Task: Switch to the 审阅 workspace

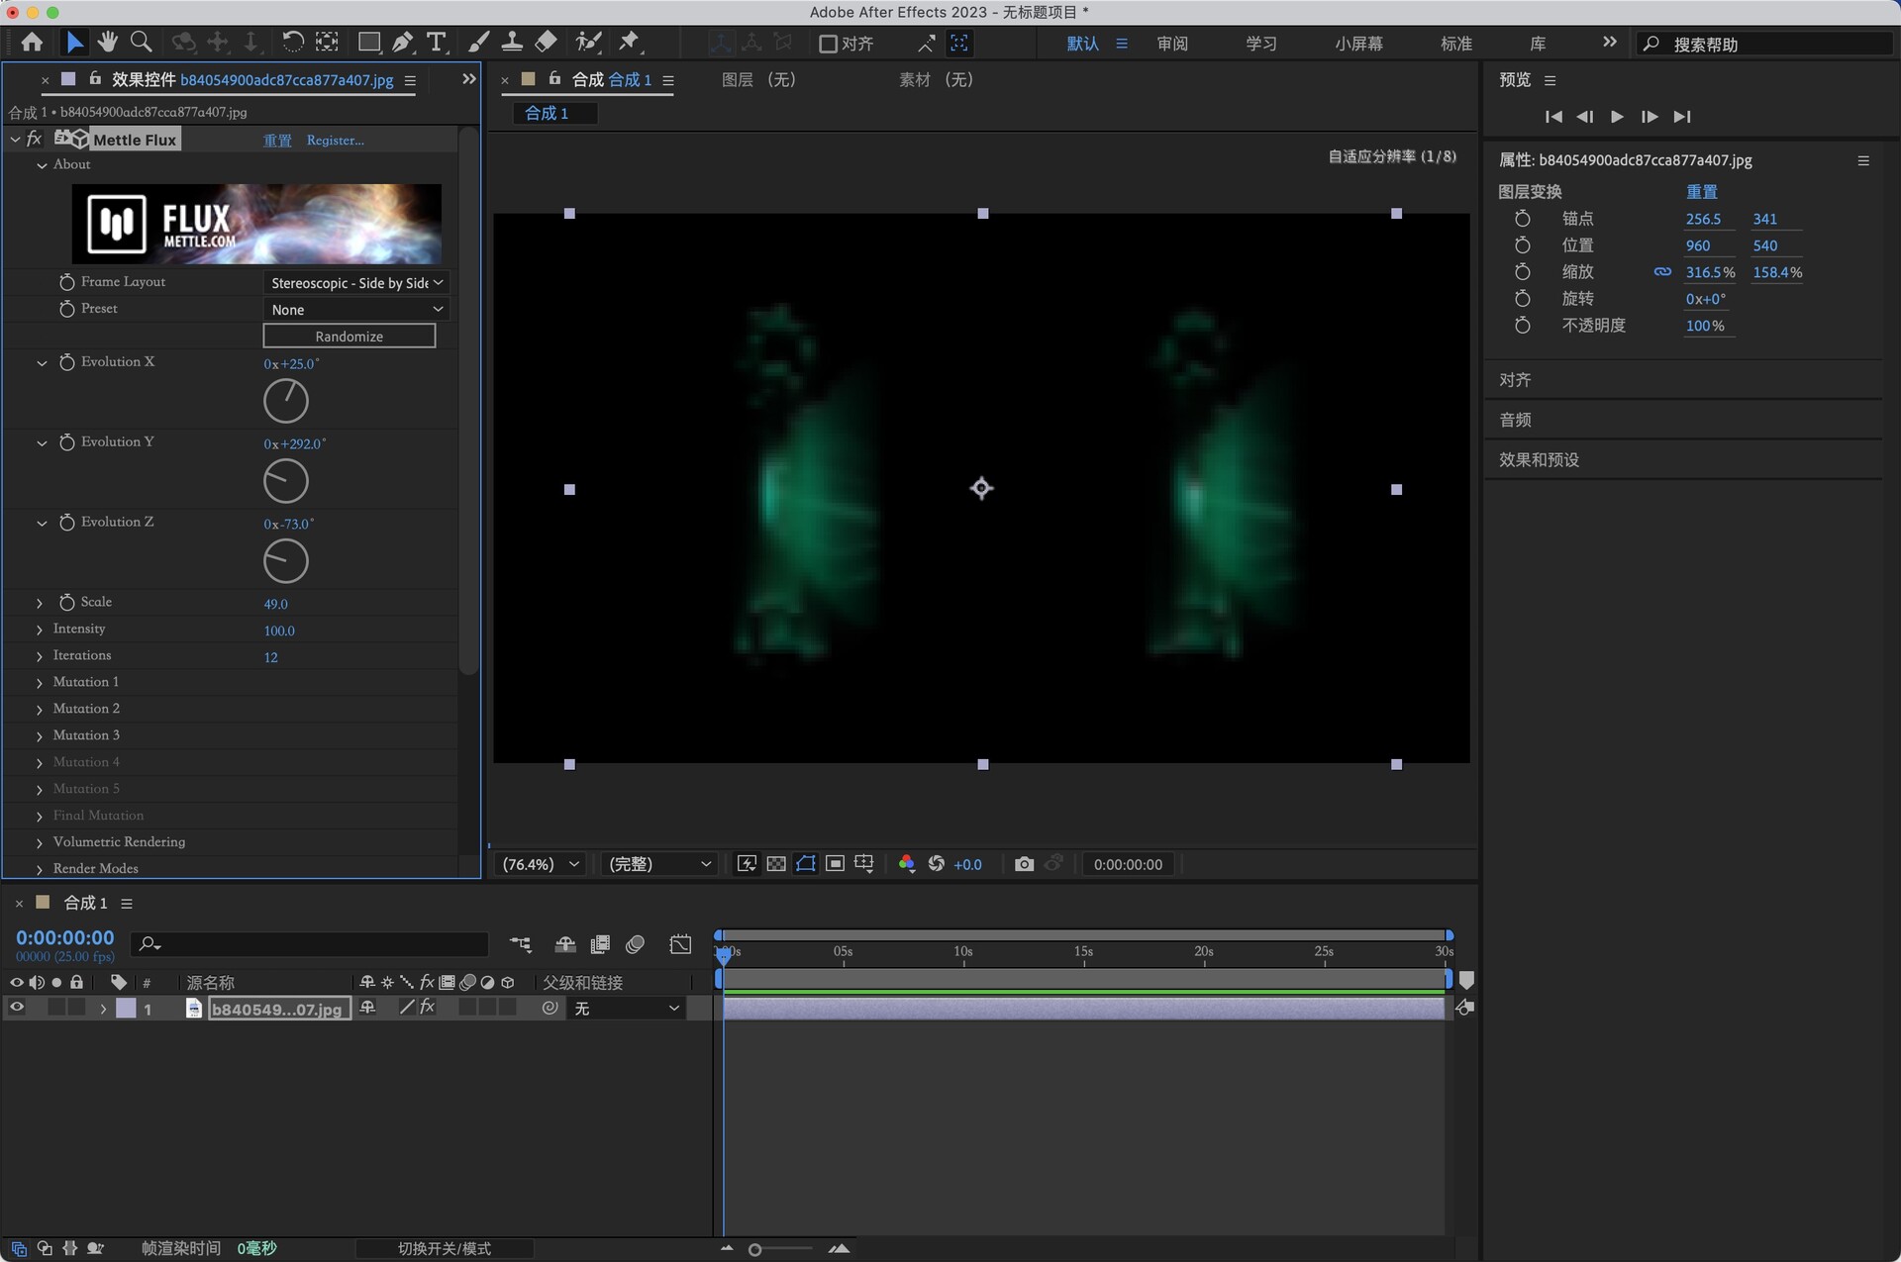Action: click(1171, 44)
